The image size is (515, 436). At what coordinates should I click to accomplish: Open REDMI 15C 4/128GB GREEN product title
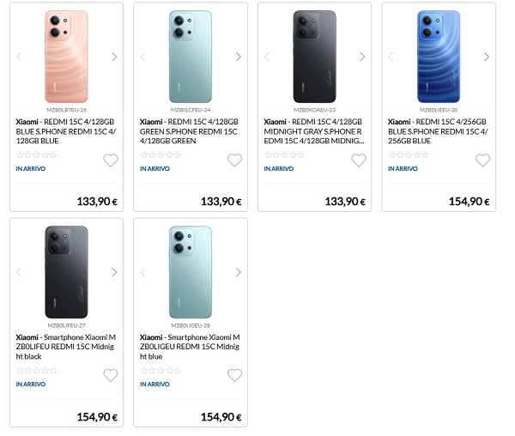coord(189,131)
